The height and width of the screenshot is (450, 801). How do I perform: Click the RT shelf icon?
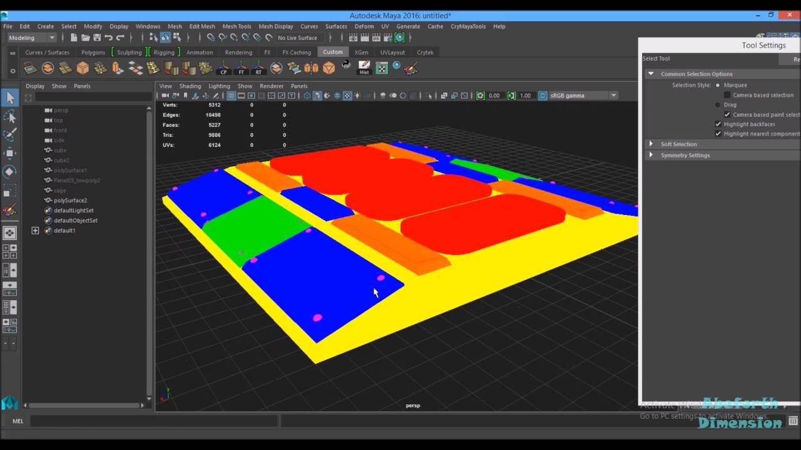[258, 68]
